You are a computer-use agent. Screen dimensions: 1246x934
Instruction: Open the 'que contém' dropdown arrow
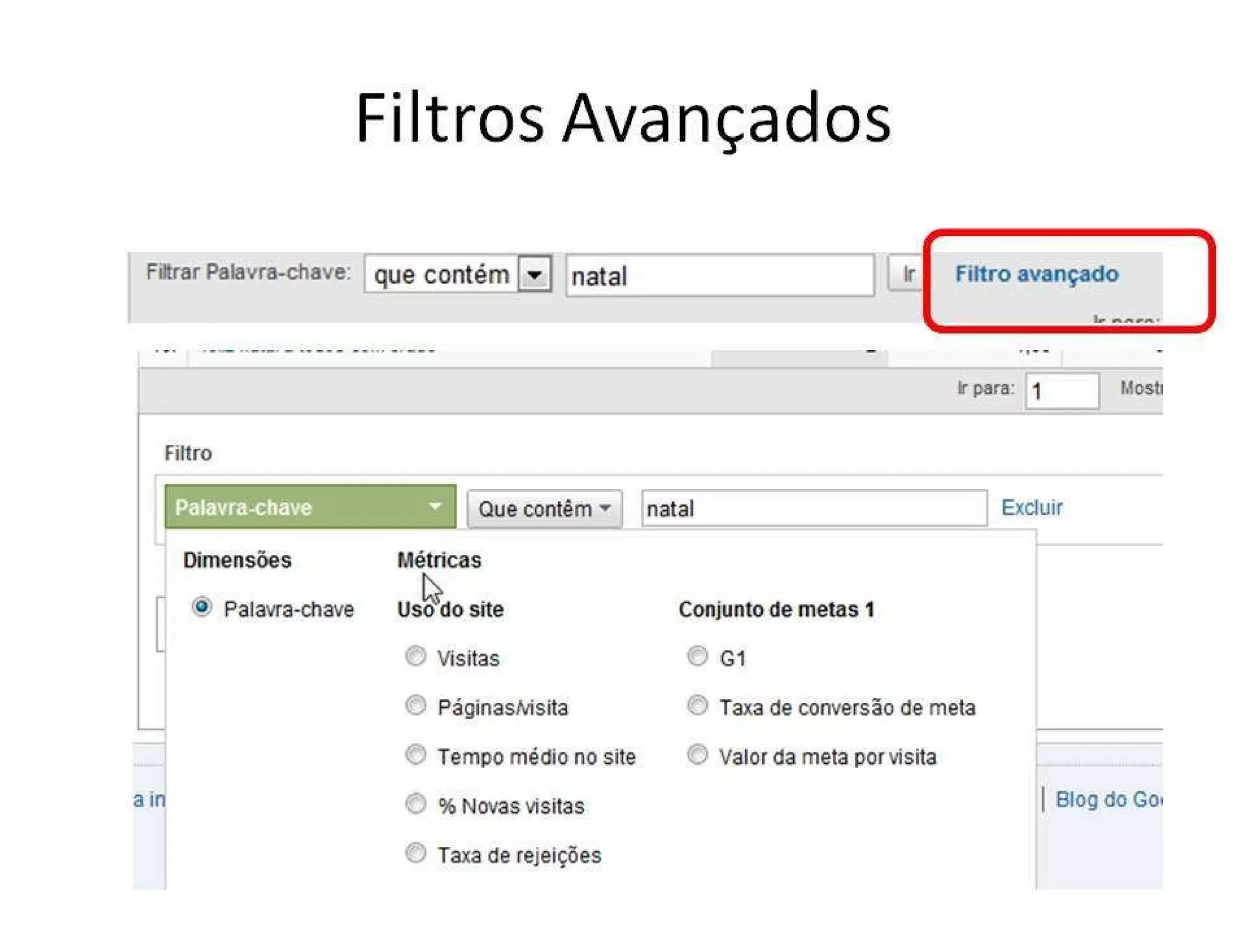(534, 275)
